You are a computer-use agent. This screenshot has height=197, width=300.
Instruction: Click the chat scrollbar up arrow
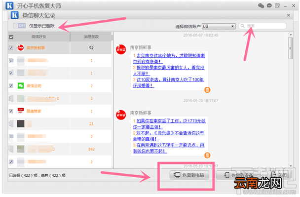pos(291,35)
